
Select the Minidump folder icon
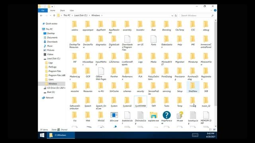192,56
